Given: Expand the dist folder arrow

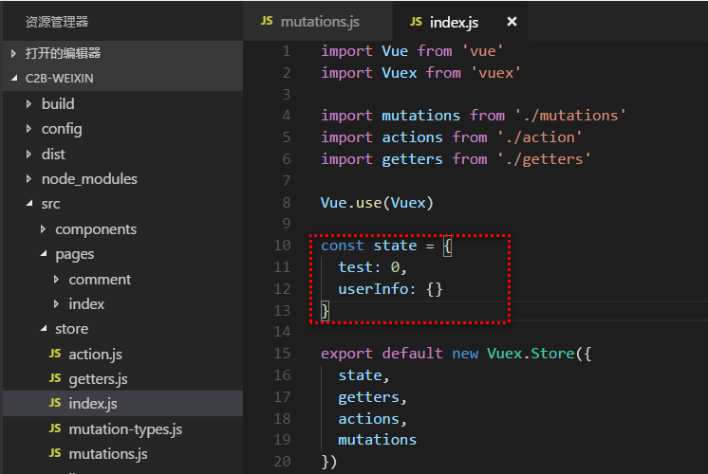Looking at the screenshot, I should point(28,155).
